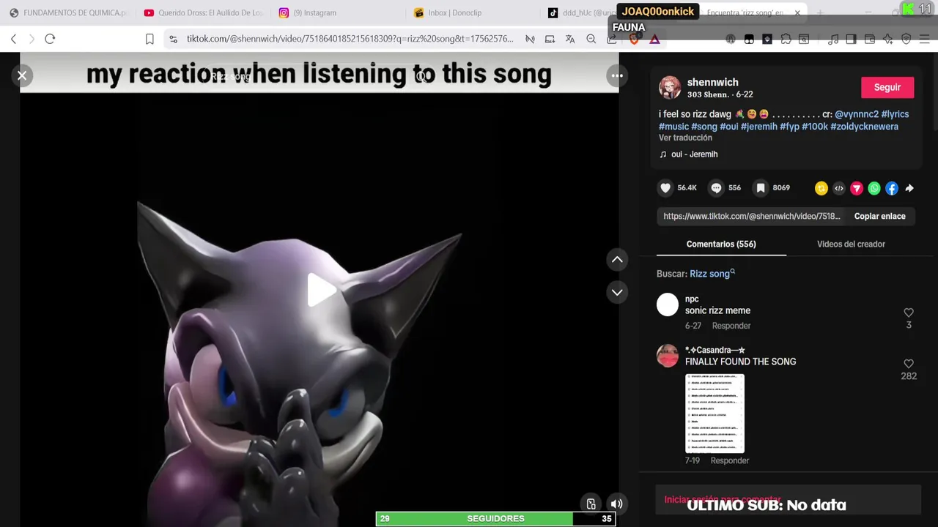Screen dimensions: 938x527
Task: Share the video to WhatsApp
Action: coord(874,188)
